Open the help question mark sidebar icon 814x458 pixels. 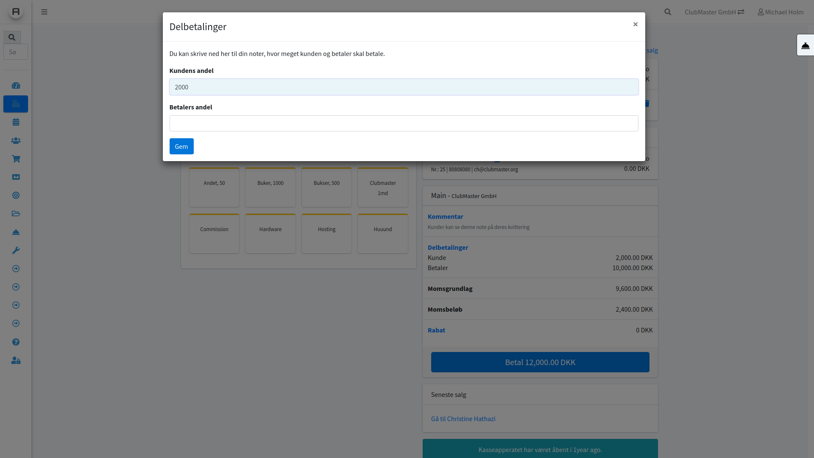pos(16,342)
